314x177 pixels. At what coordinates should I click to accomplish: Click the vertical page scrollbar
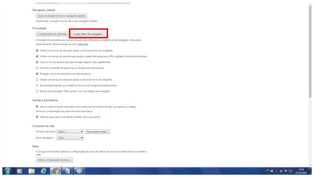[x=310, y=84]
